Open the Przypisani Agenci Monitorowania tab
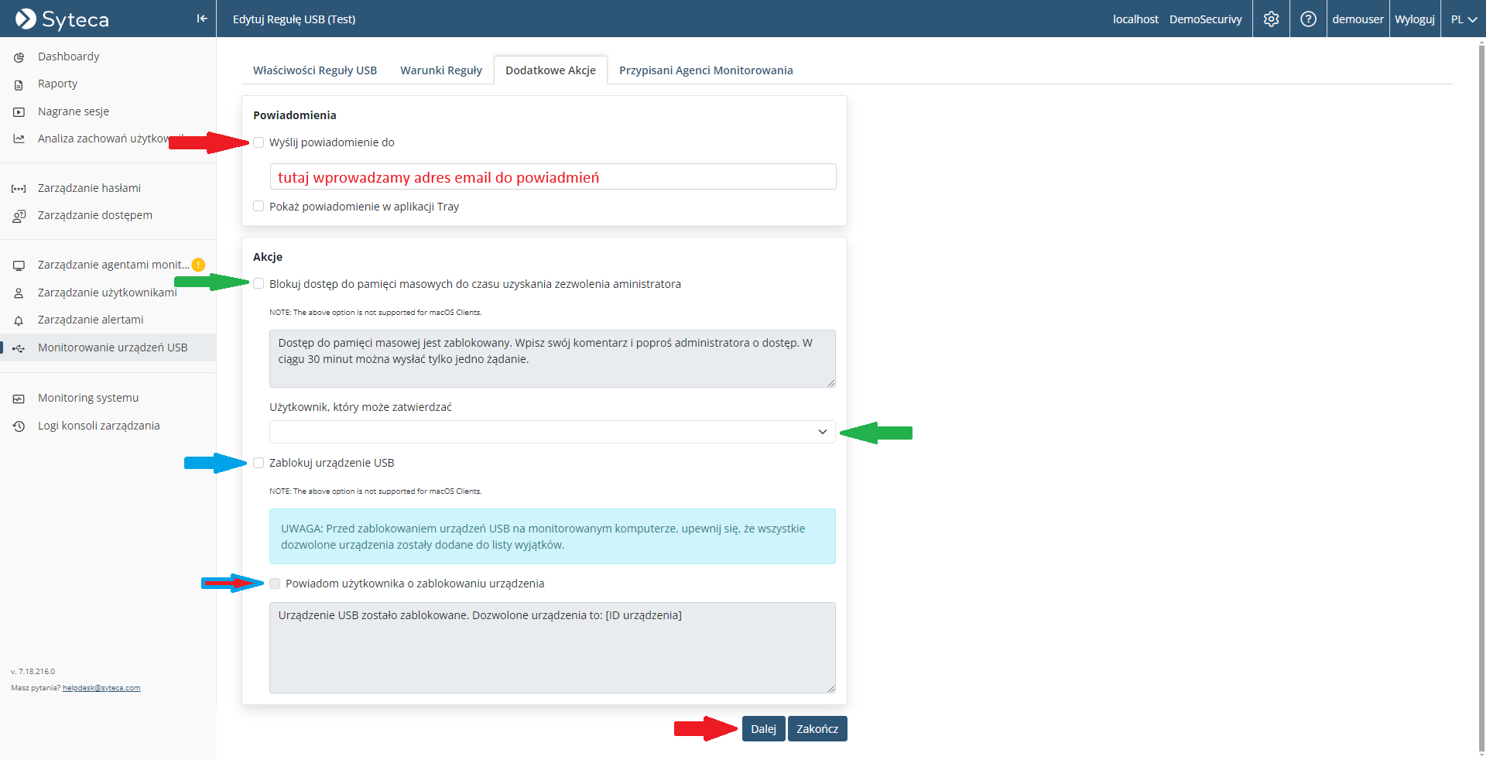This screenshot has height=760, width=1486. click(x=705, y=70)
